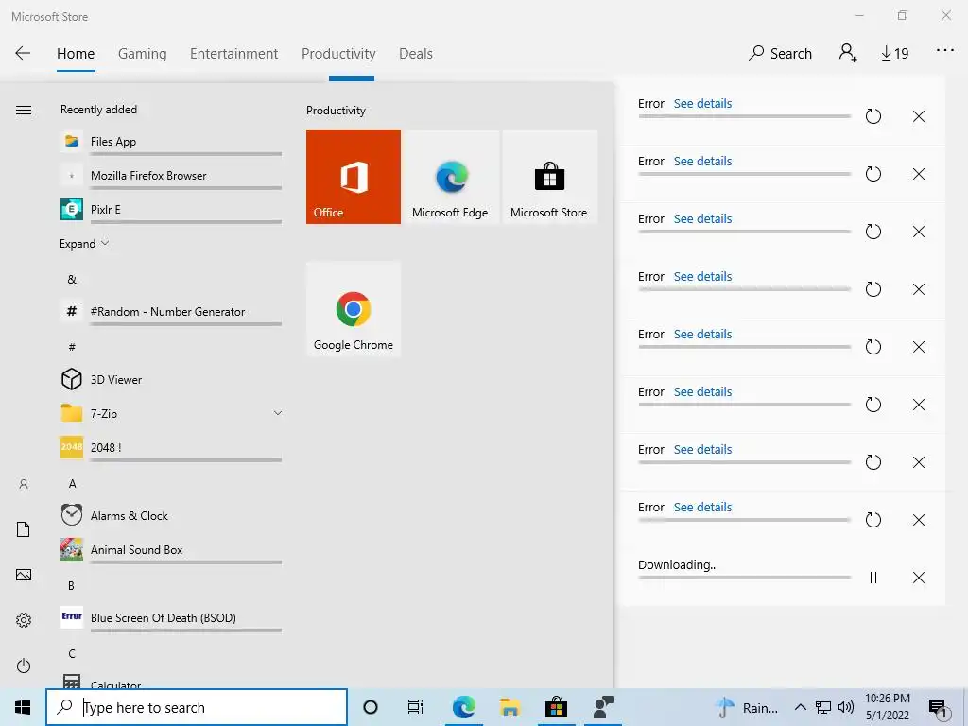Retry the last Error download above Downloading
Image resolution: width=968 pixels, height=726 pixels.
[x=873, y=520]
